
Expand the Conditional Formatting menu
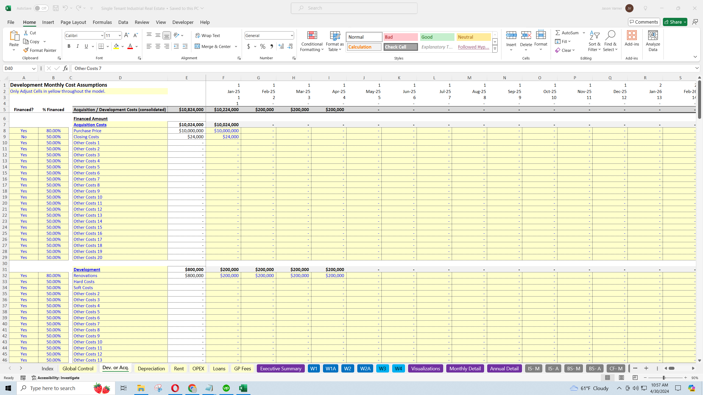click(312, 41)
